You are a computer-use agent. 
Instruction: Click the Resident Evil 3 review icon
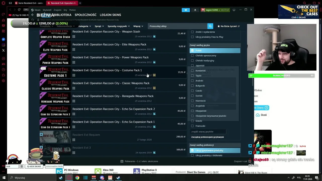pyautogui.click(x=154, y=153)
